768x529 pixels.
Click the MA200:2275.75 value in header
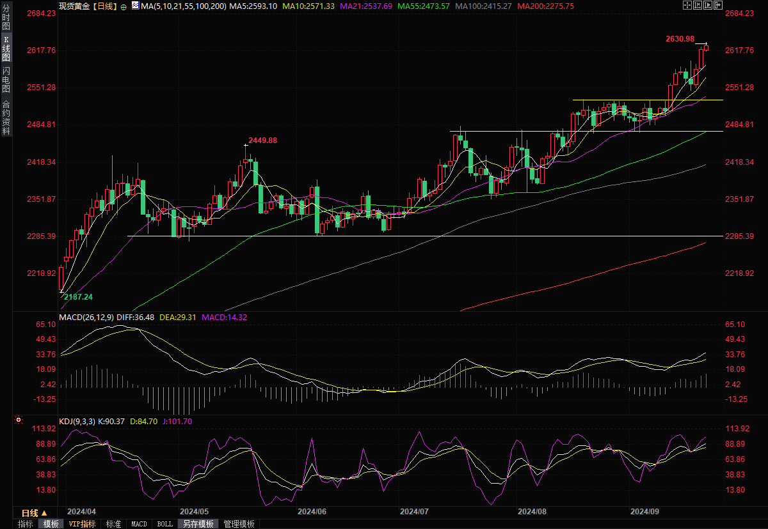[545, 6]
